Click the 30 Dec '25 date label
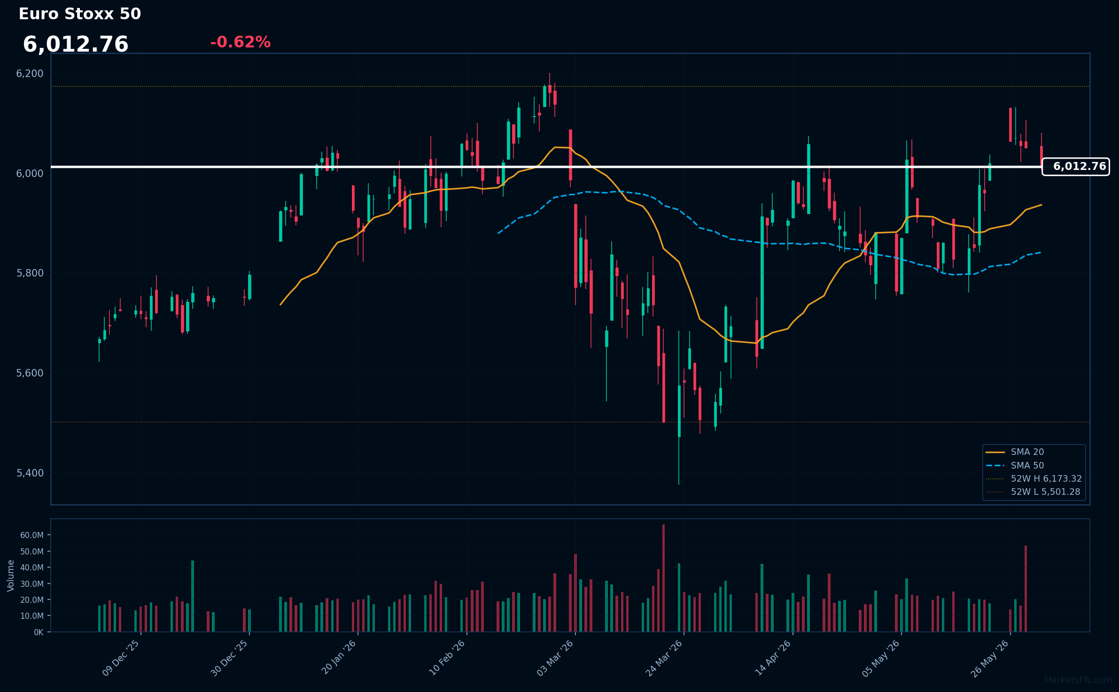The height and width of the screenshot is (692, 1119). pyautogui.click(x=229, y=658)
